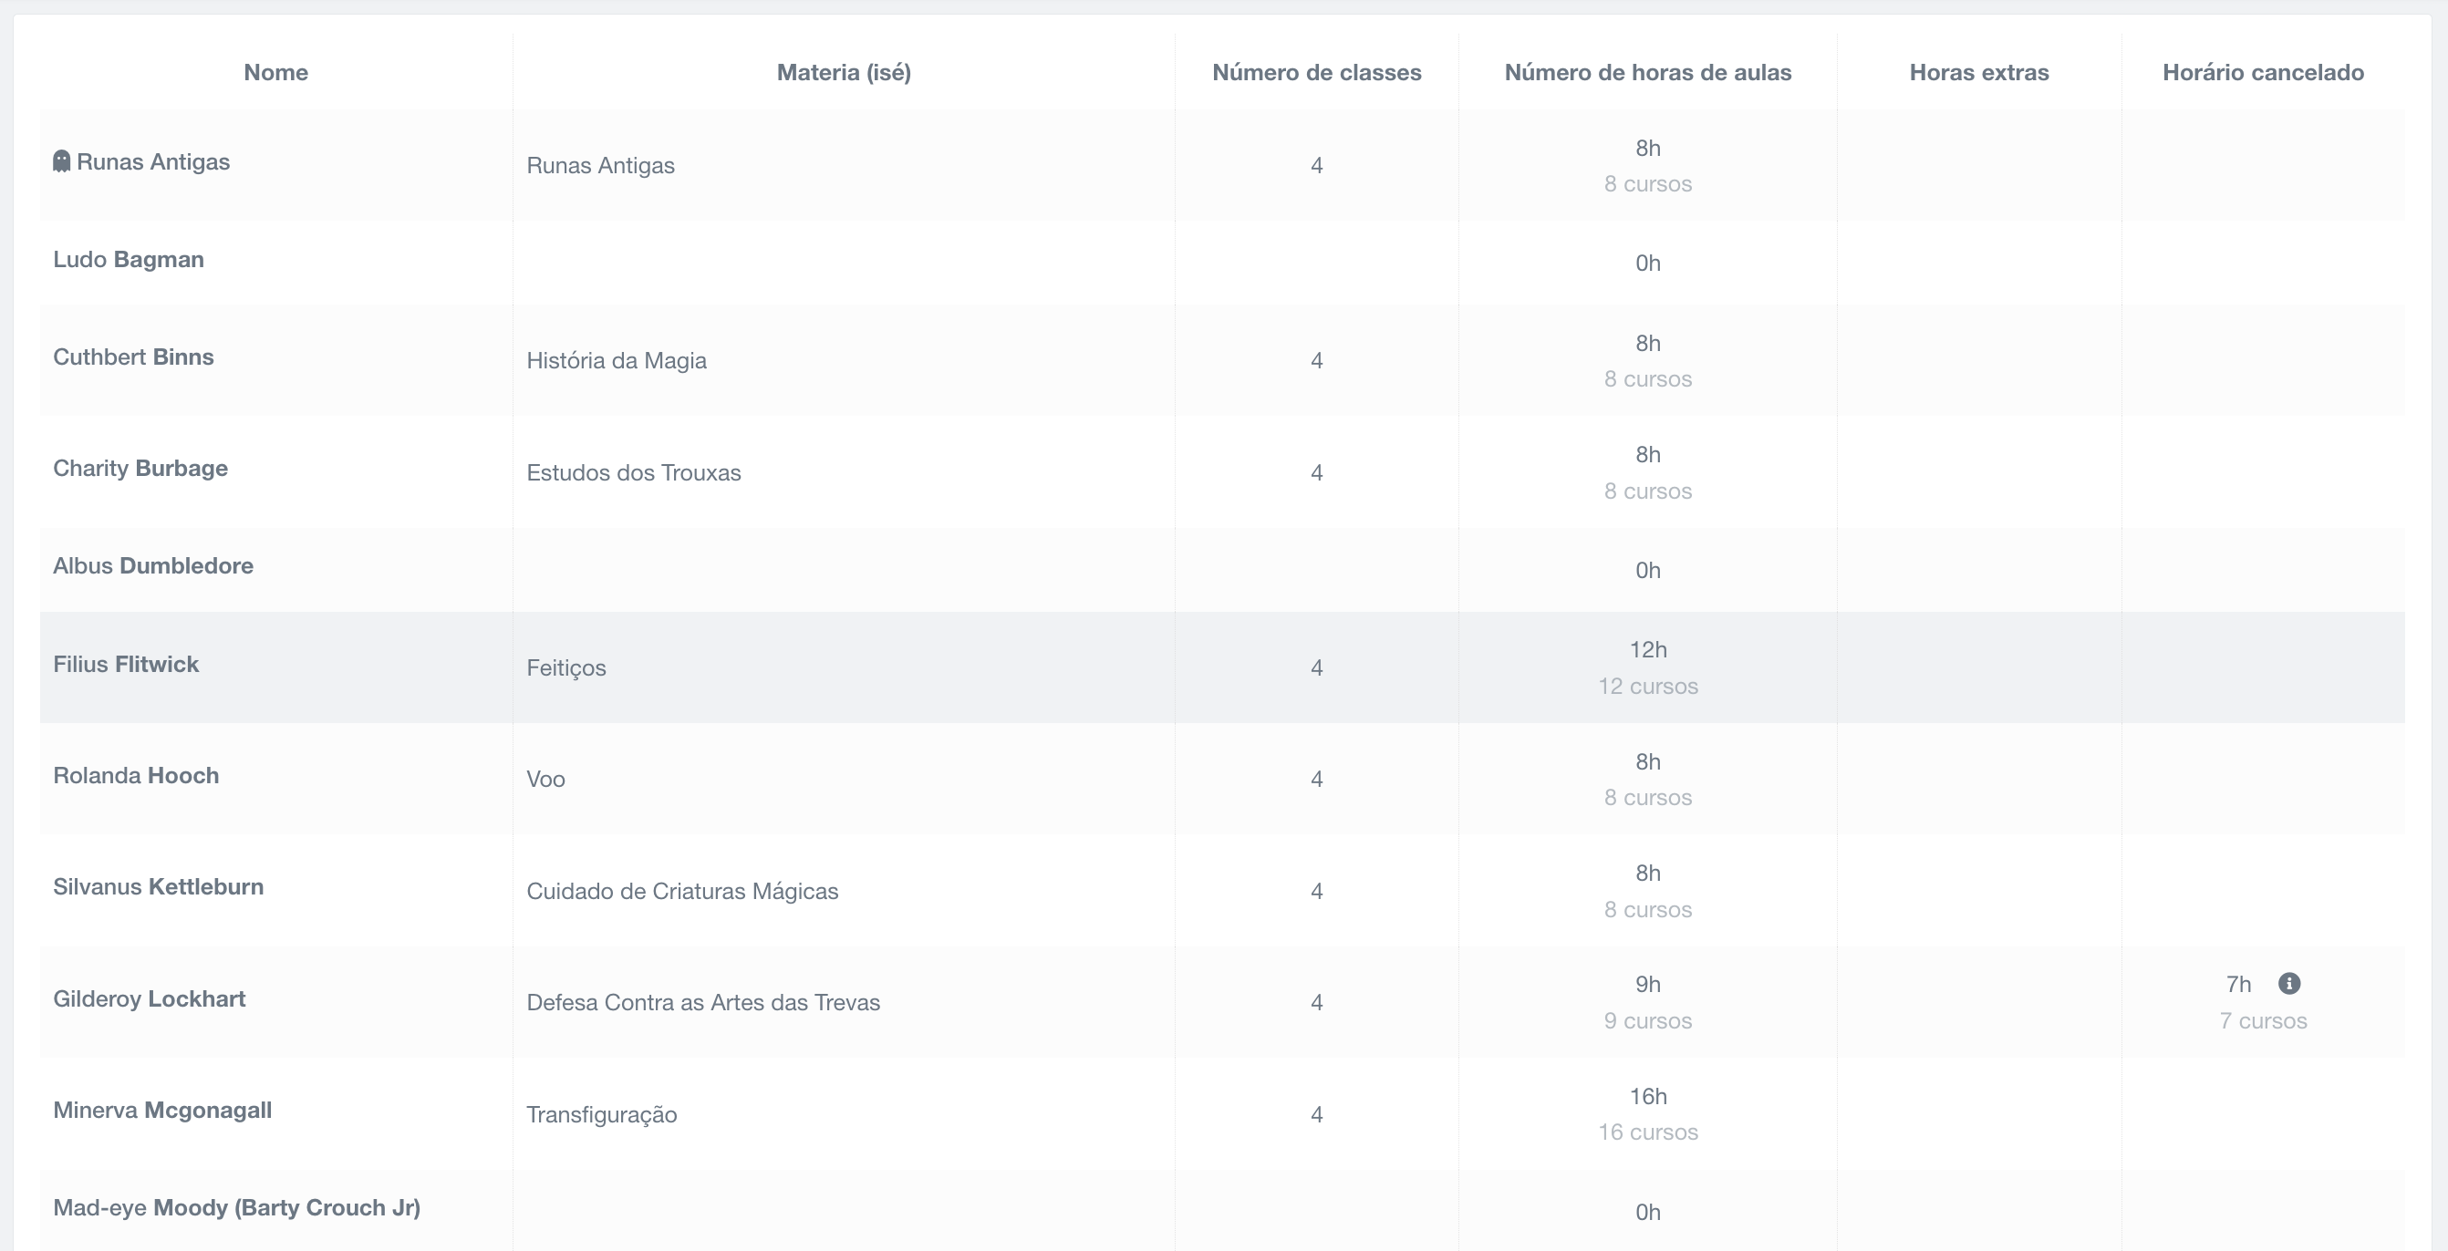2448x1251 pixels.
Task: Open Cuthbert Binns' row
Action: point(133,357)
